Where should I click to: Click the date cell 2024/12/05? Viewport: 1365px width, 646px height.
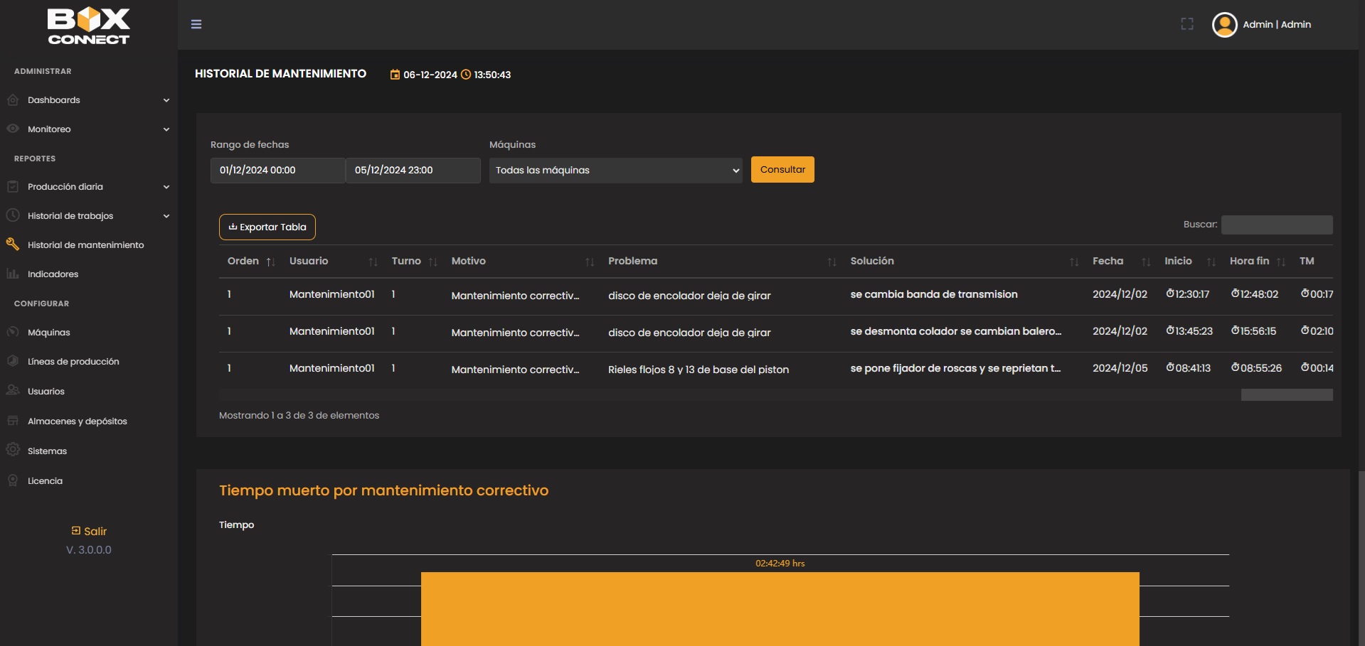1120,368
